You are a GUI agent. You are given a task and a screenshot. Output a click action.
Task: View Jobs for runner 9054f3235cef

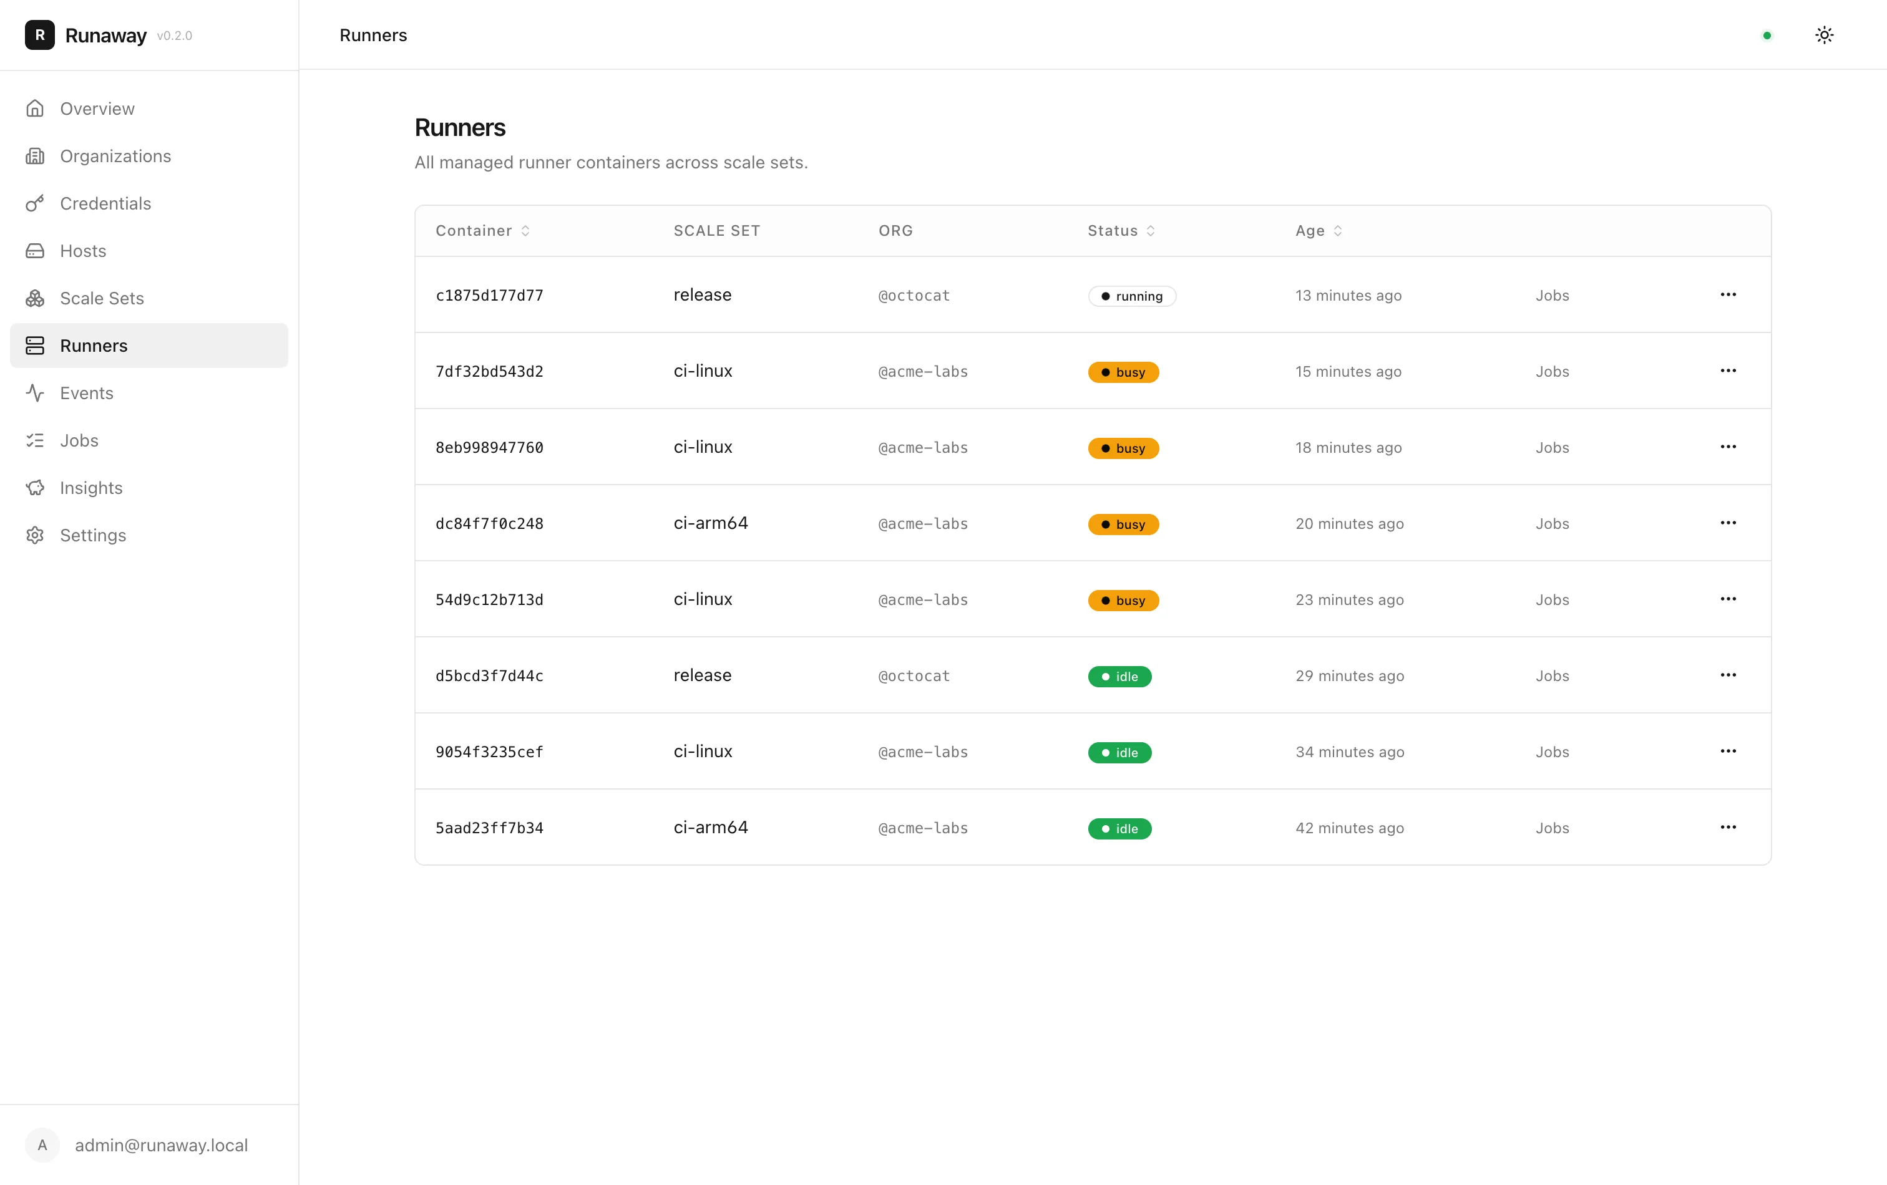tap(1552, 751)
